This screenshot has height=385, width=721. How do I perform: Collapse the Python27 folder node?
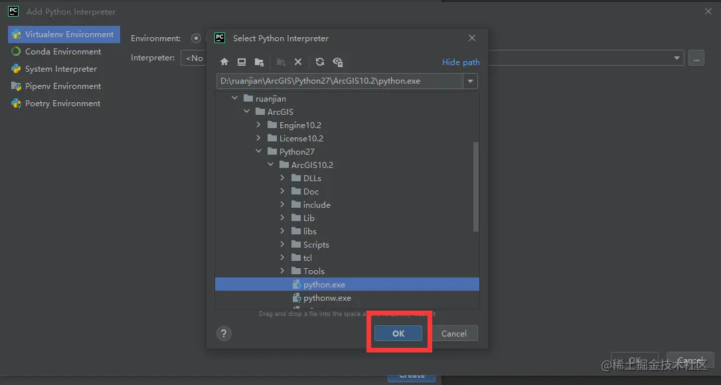click(x=258, y=151)
